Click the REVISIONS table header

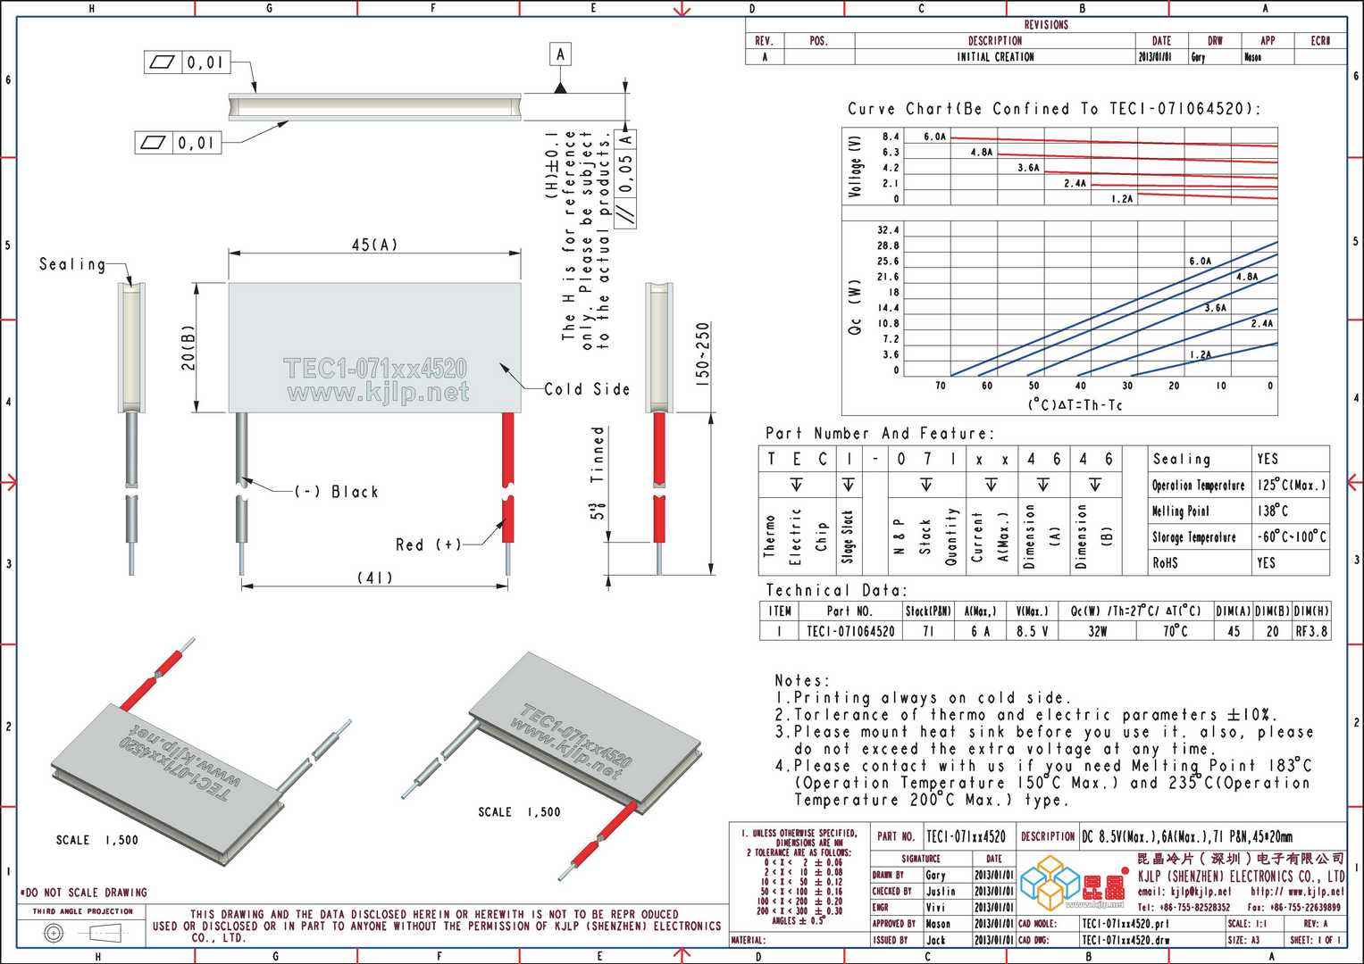1046,25
